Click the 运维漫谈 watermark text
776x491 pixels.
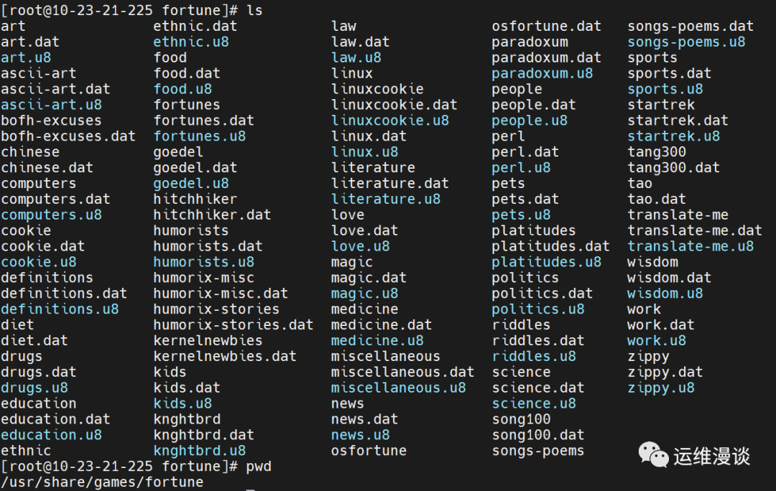tap(711, 456)
